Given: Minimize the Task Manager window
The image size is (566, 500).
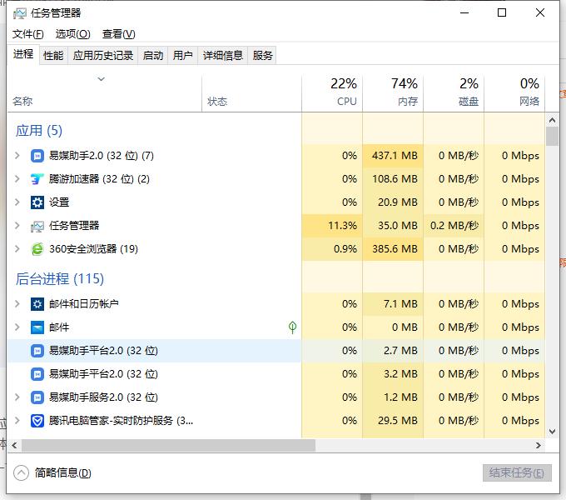Looking at the screenshot, I should pyautogui.click(x=464, y=13).
